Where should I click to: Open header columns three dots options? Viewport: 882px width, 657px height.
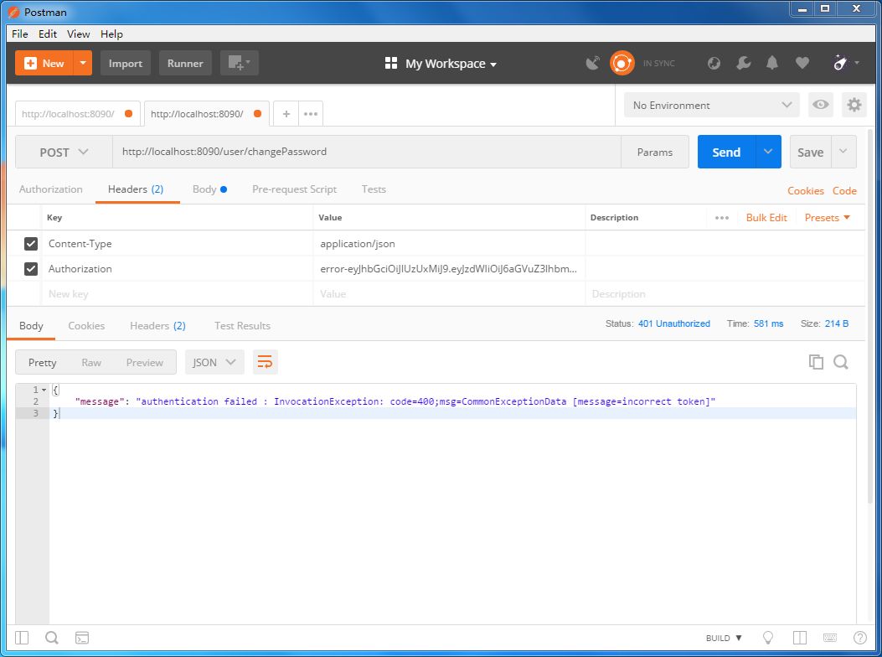722,218
